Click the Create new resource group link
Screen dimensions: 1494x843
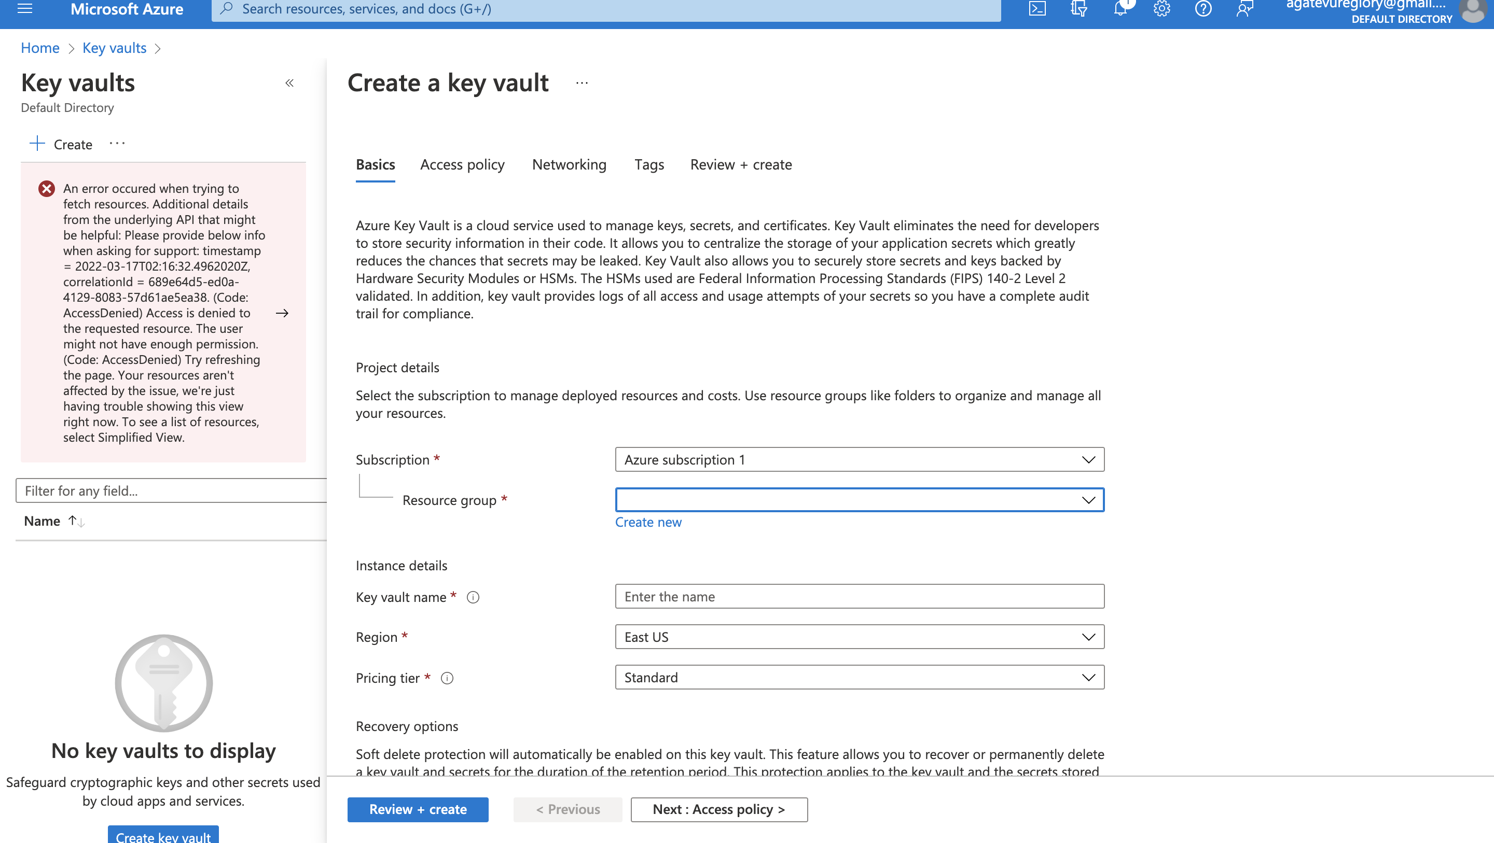pos(648,522)
